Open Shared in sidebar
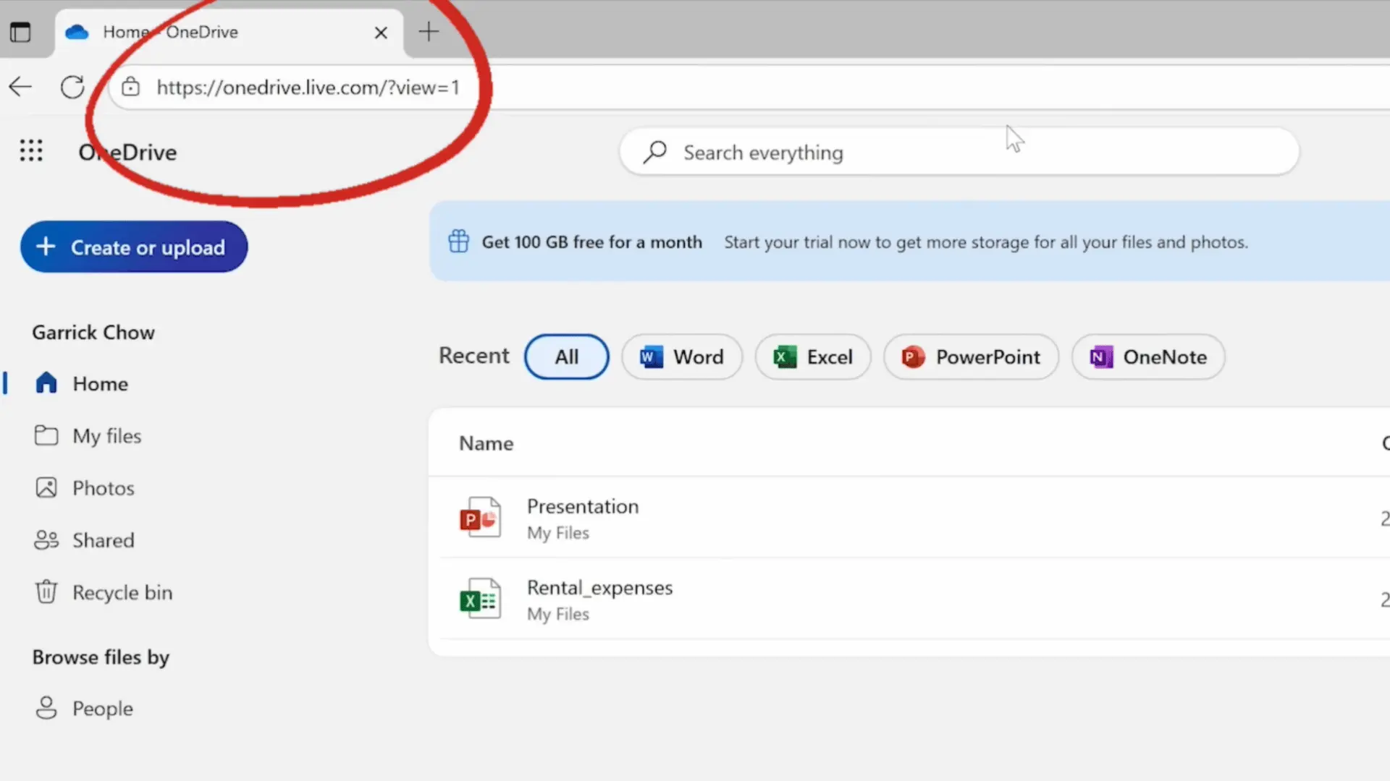 point(103,540)
